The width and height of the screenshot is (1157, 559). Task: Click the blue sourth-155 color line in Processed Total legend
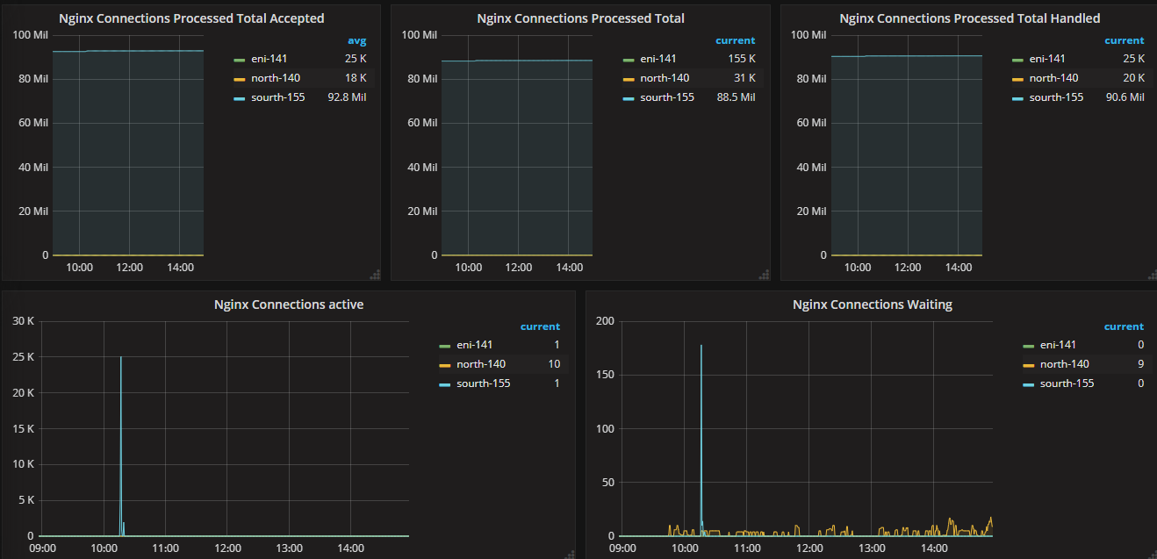pyautogui.click(x=628, y=98)
